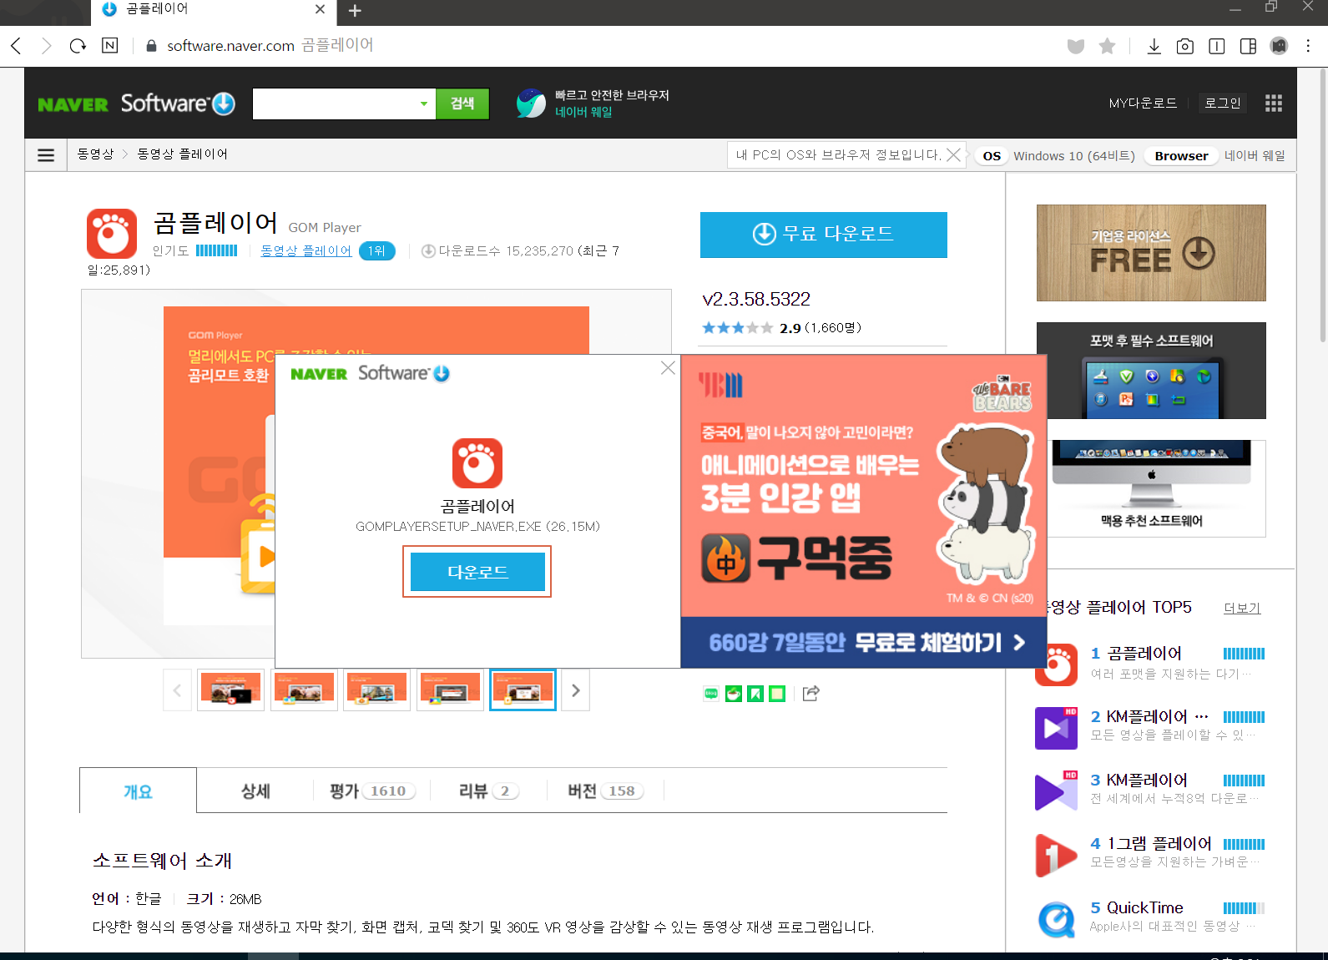This screenshot has height=960, width=1328.
Task: Click green 검색 search button
Action: click(462, 104)
